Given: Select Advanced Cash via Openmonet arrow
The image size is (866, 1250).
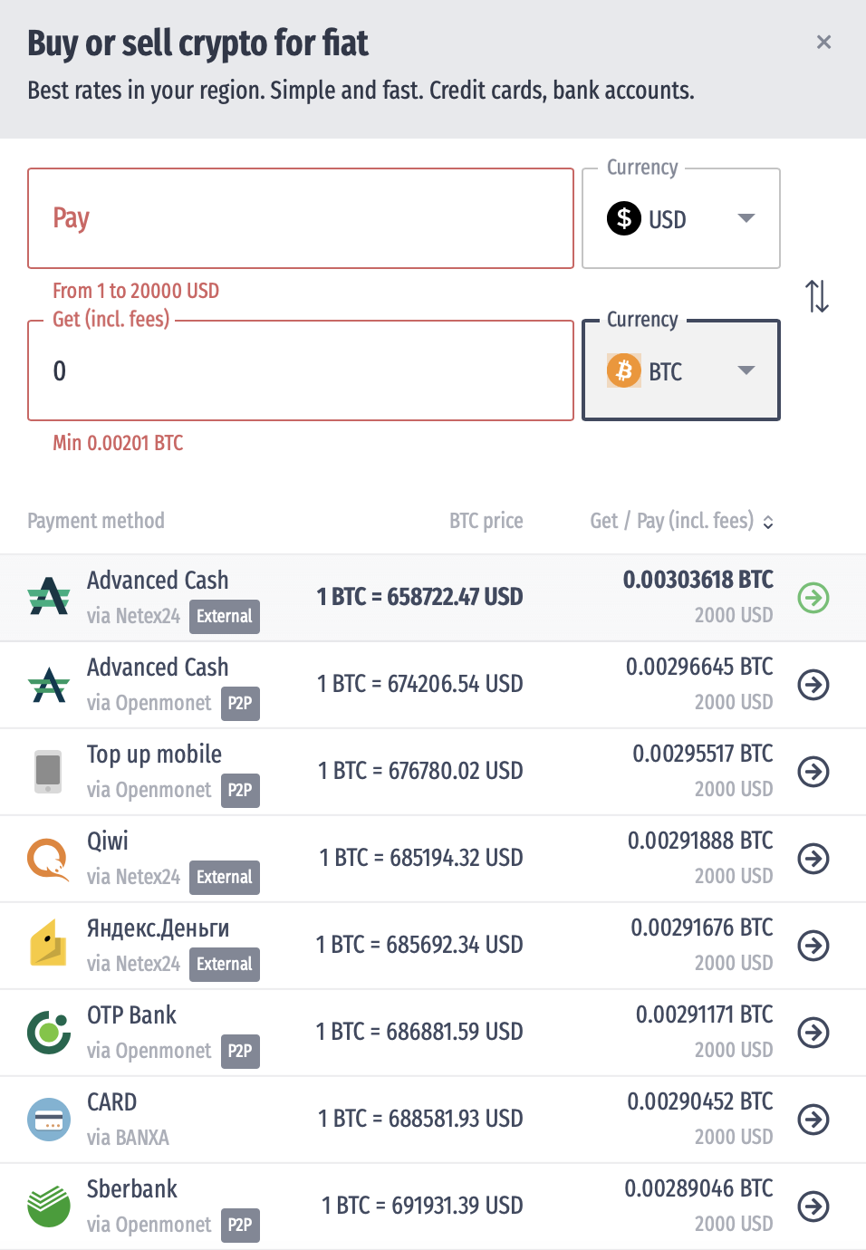Looking at the screenshot, I should [813, 685].
